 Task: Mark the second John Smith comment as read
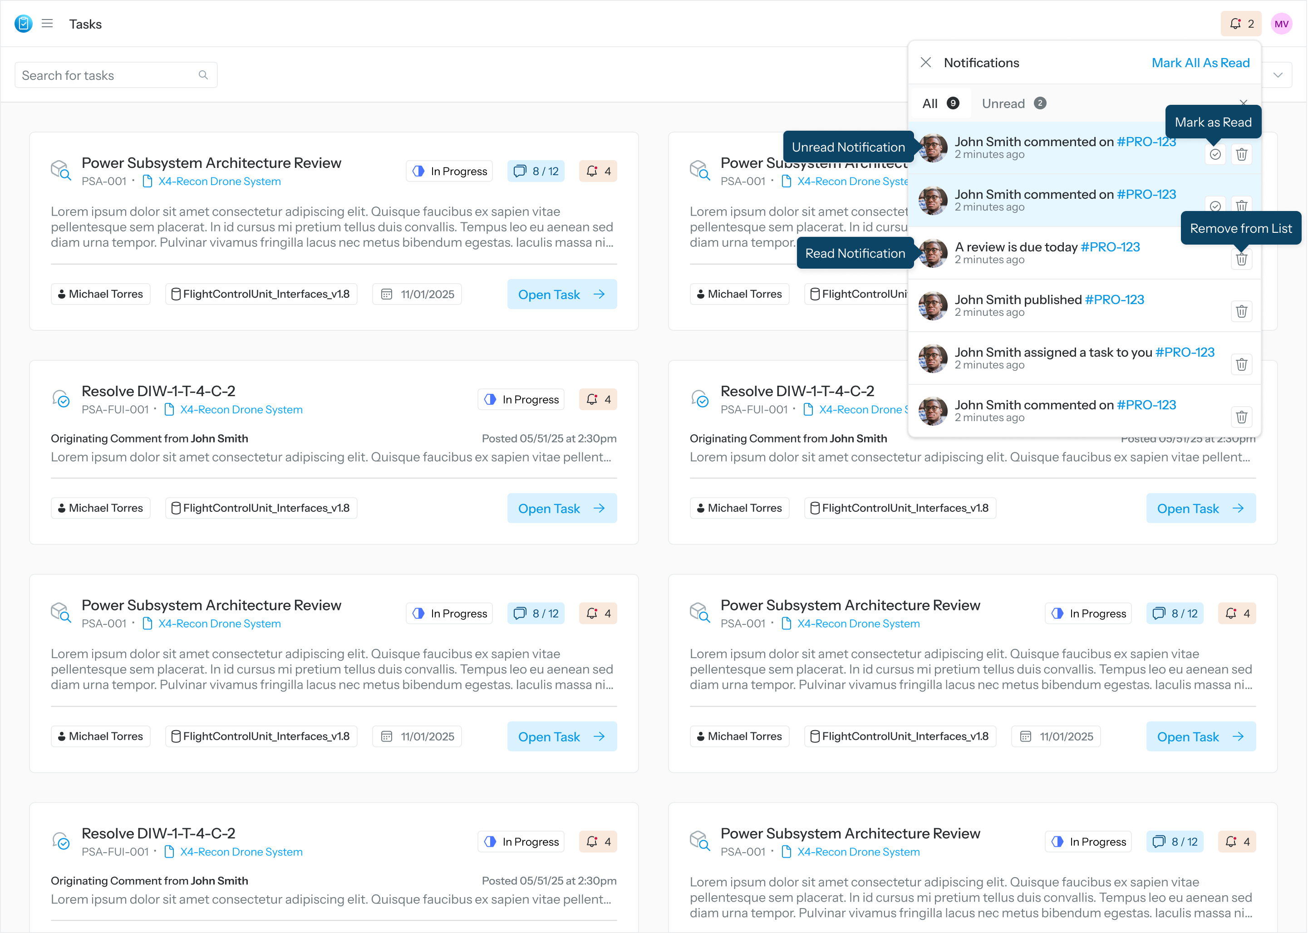[x=1215, y=206]
